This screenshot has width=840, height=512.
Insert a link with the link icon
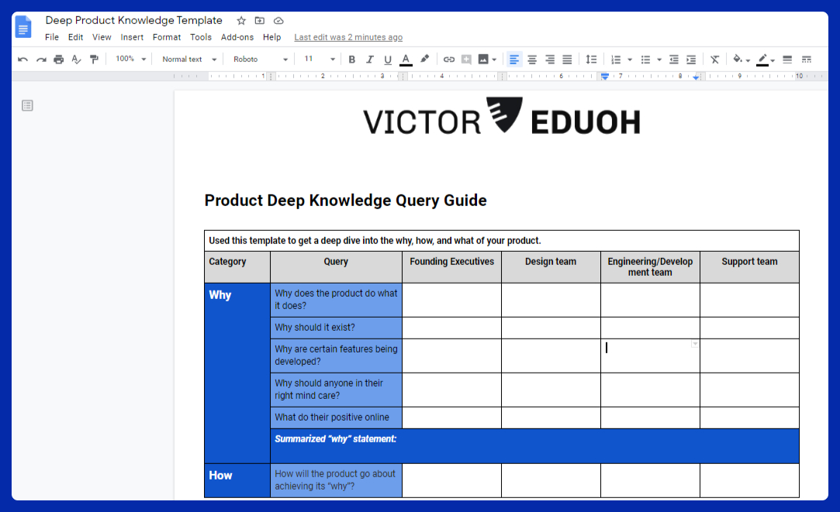(x=449, y=60)
